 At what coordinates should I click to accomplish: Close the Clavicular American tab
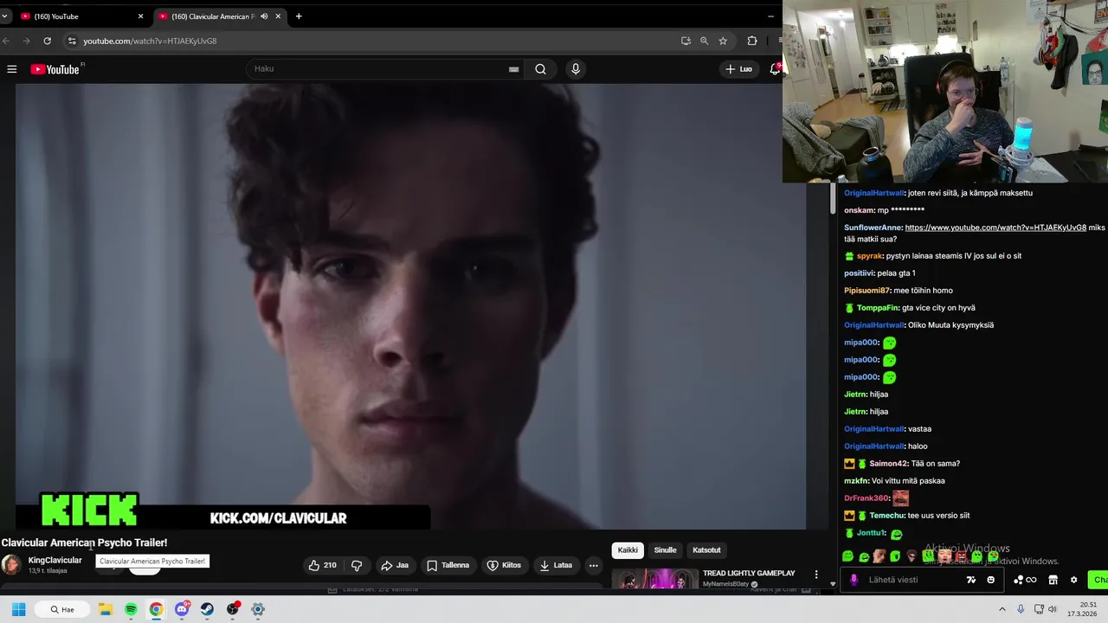click(x=278, y=16)
